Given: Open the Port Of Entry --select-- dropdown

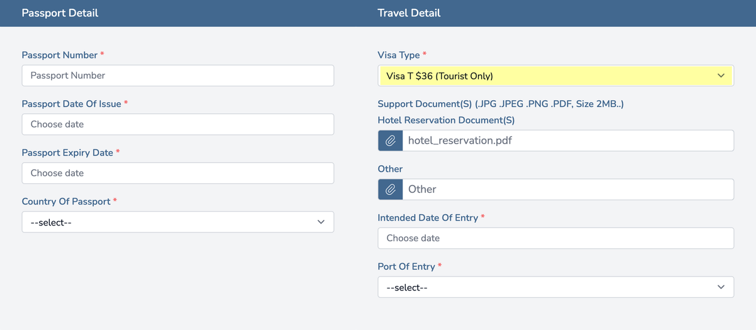Looking at the screenshot, I should click(556, 287).
